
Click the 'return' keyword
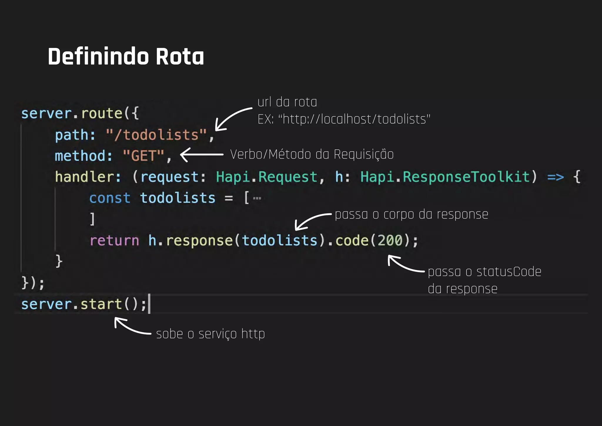pyautogui.click(x=114, y=241)
